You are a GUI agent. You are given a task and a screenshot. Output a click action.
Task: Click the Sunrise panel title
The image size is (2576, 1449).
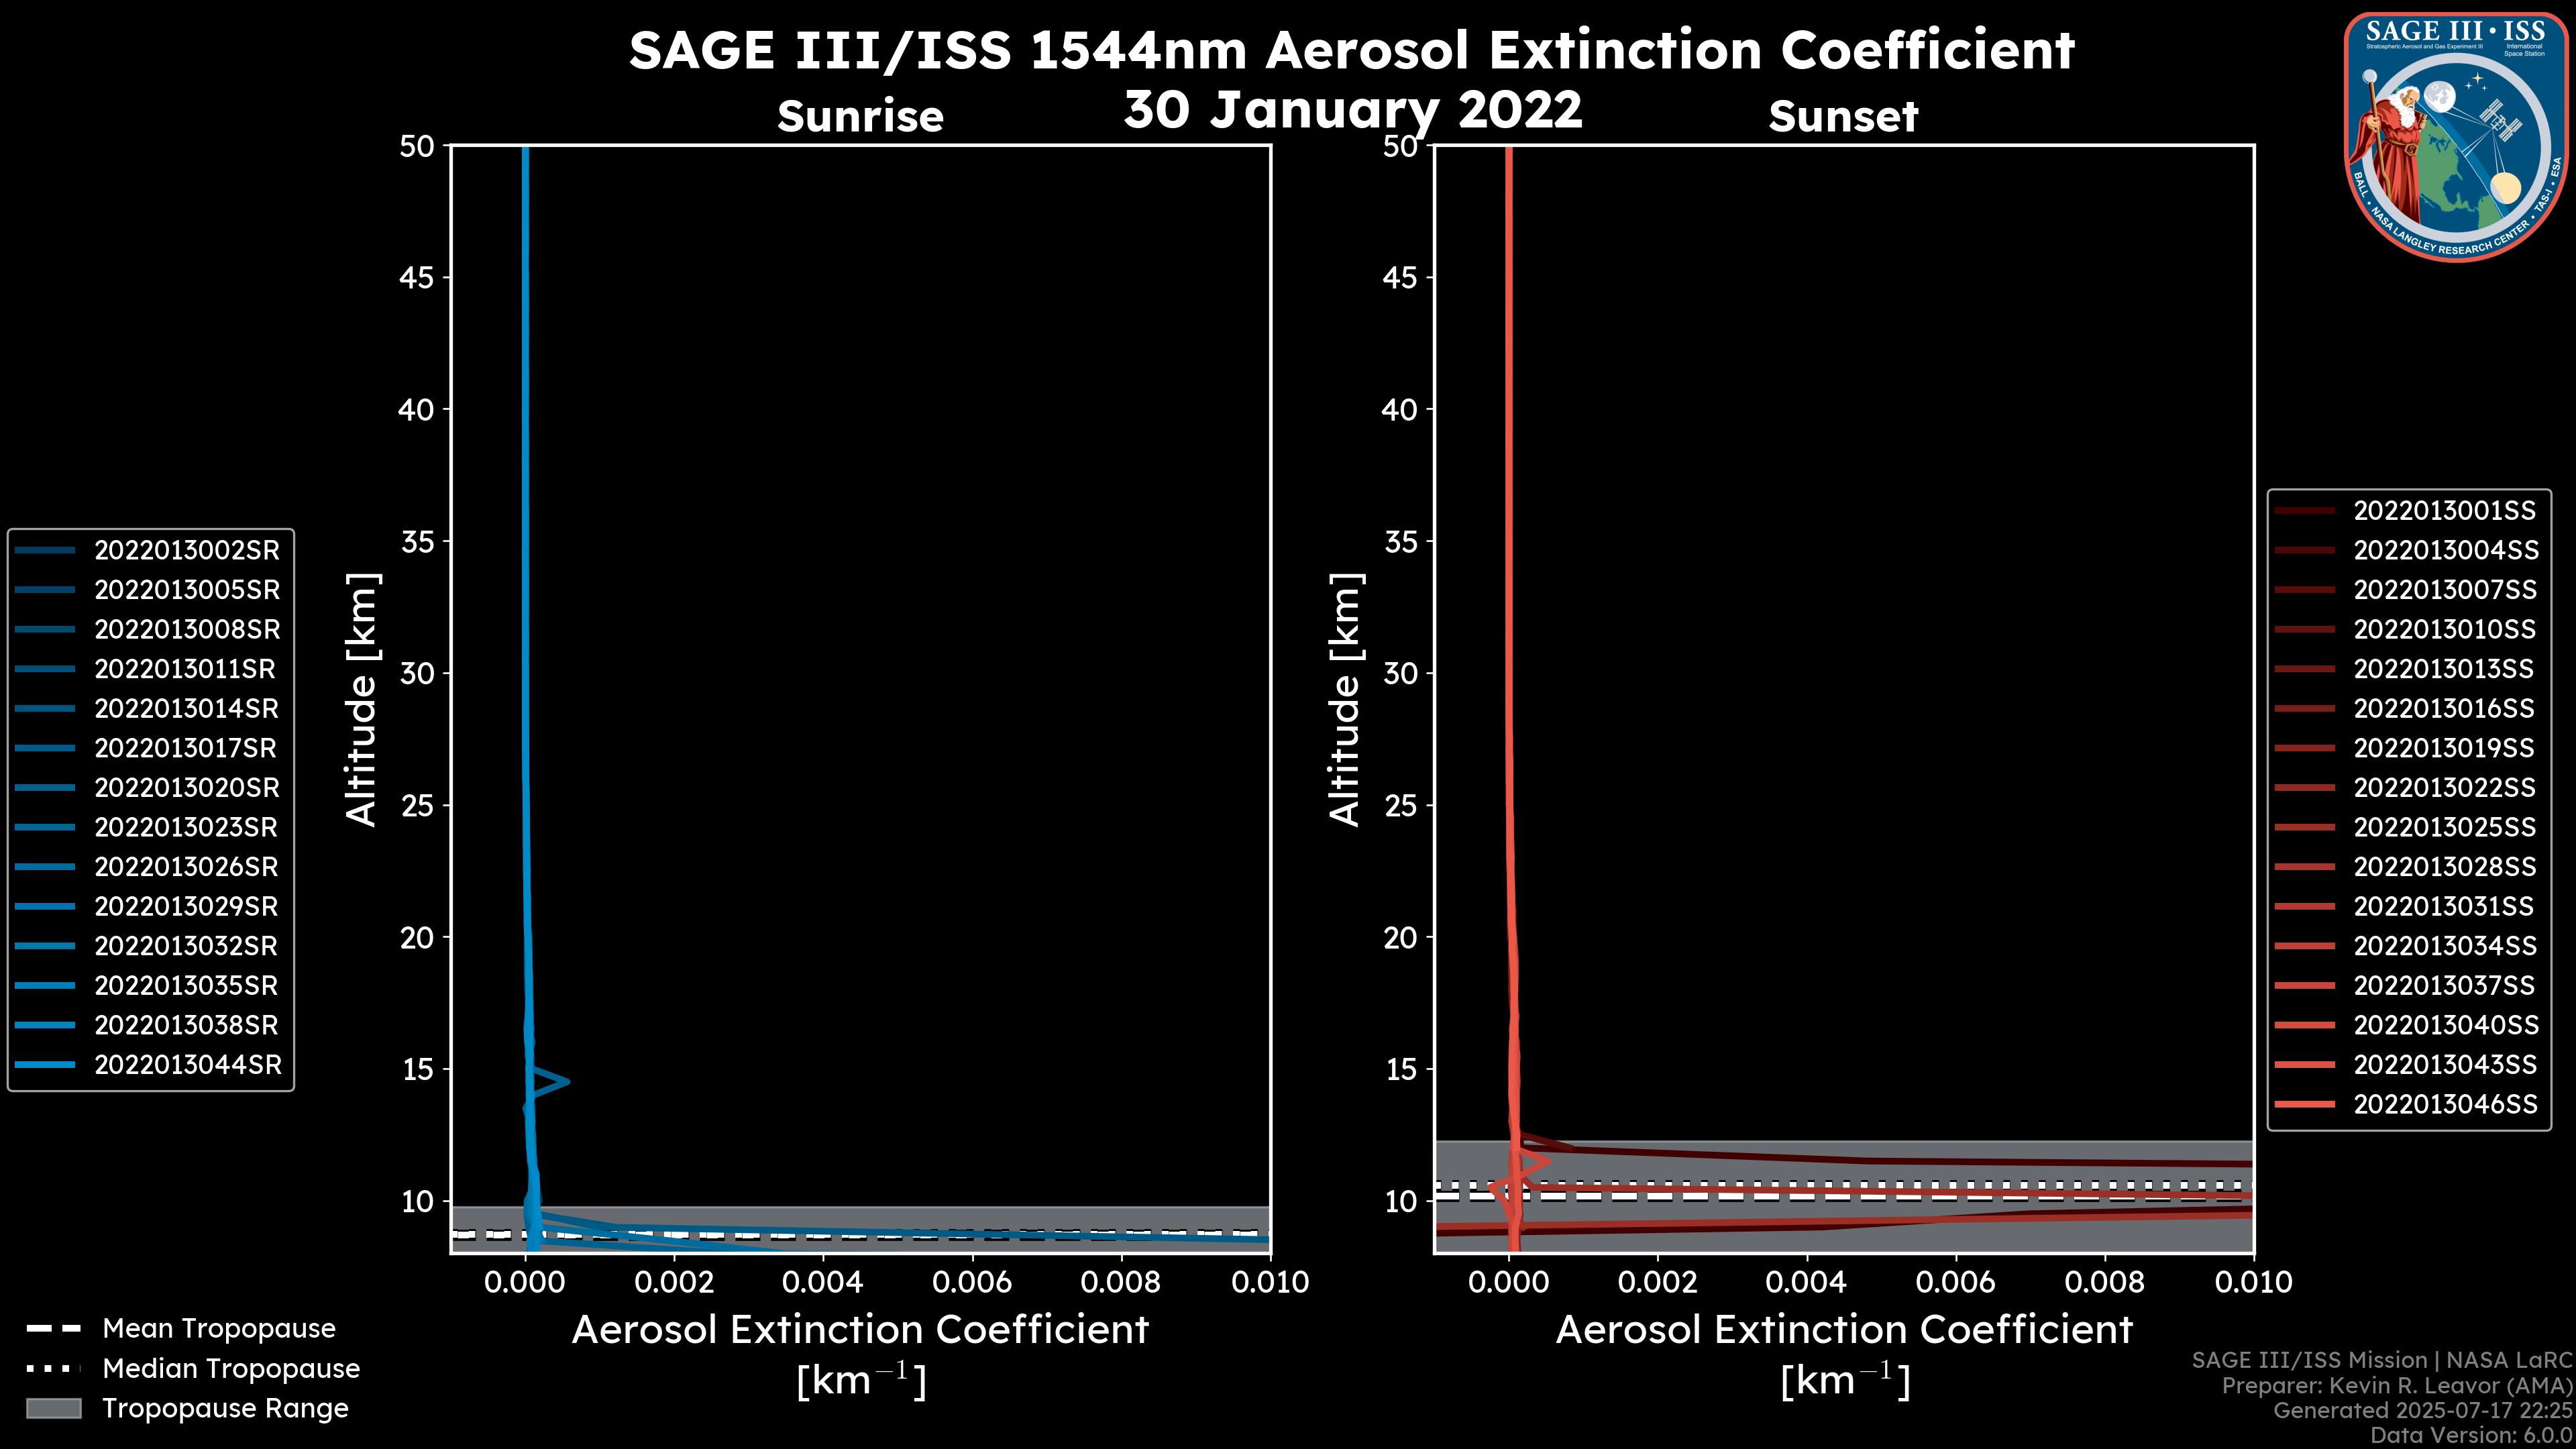click(860, 117)
